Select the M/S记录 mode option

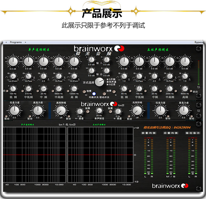[x=111, y=84]
